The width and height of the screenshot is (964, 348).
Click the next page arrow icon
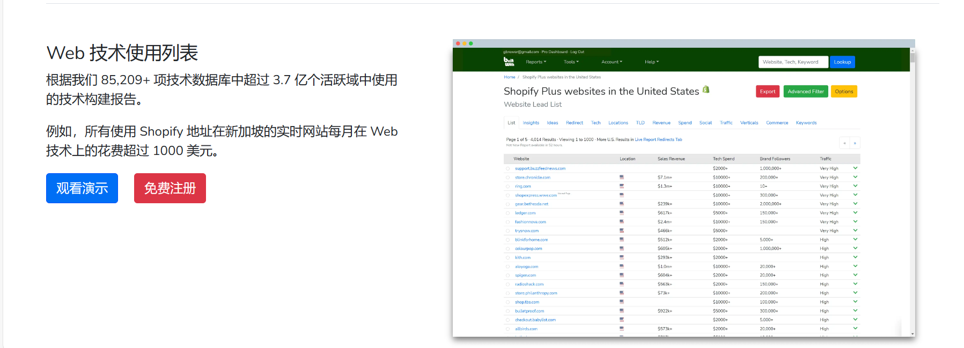pyautogui.click(x=855, y=143)
